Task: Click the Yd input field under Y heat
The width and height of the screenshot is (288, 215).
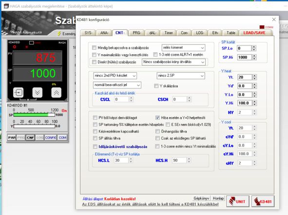Action: [x=245, y=86]
